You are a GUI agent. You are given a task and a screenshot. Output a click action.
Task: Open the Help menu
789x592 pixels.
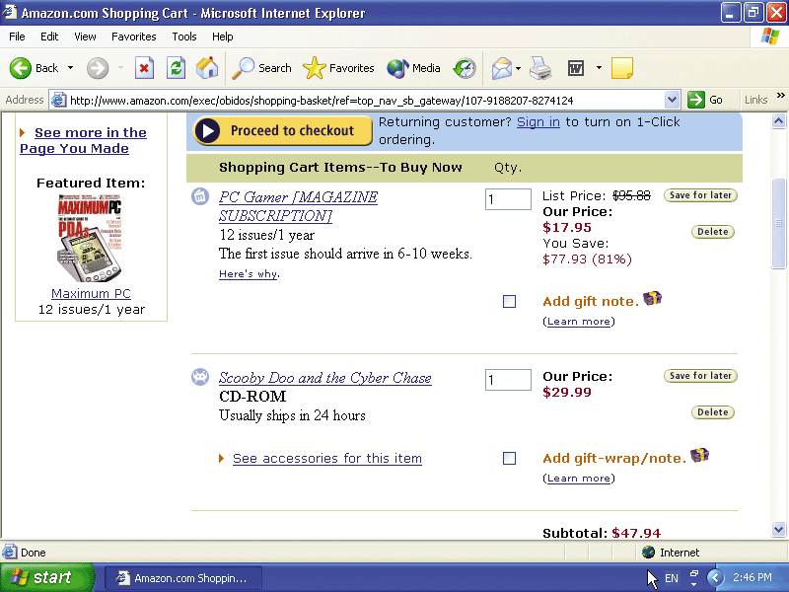223,37
